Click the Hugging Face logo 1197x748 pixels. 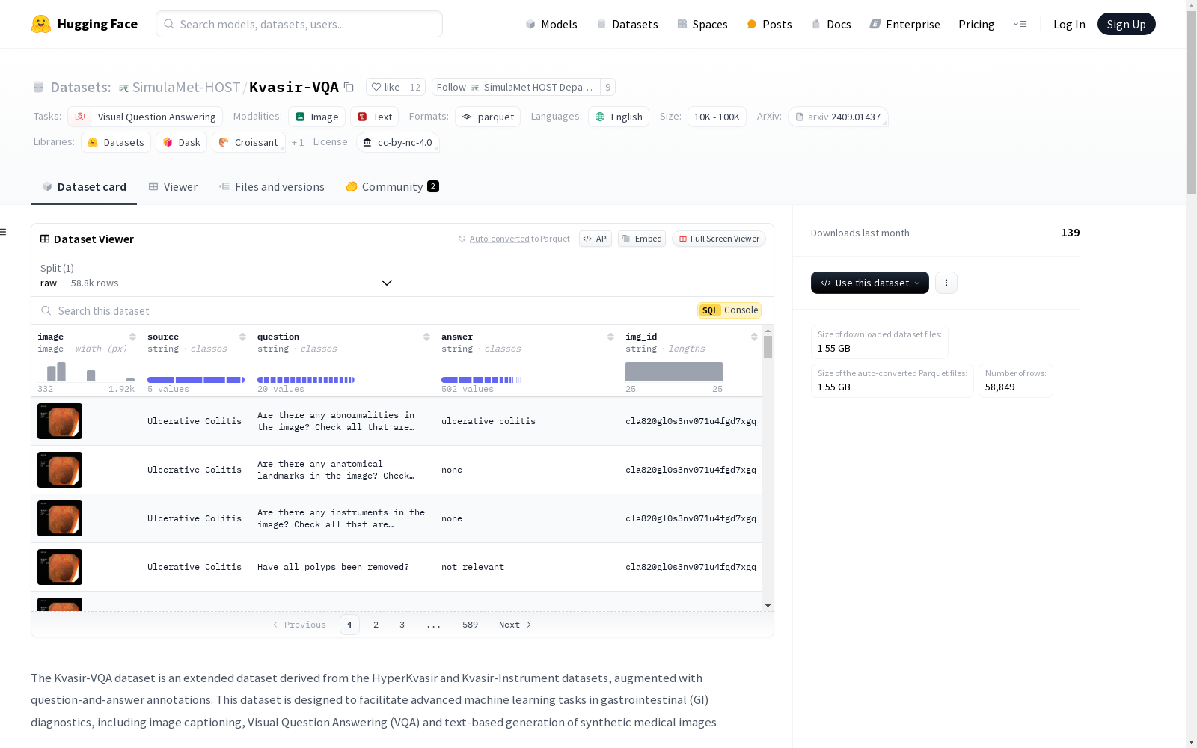[84, 24]
